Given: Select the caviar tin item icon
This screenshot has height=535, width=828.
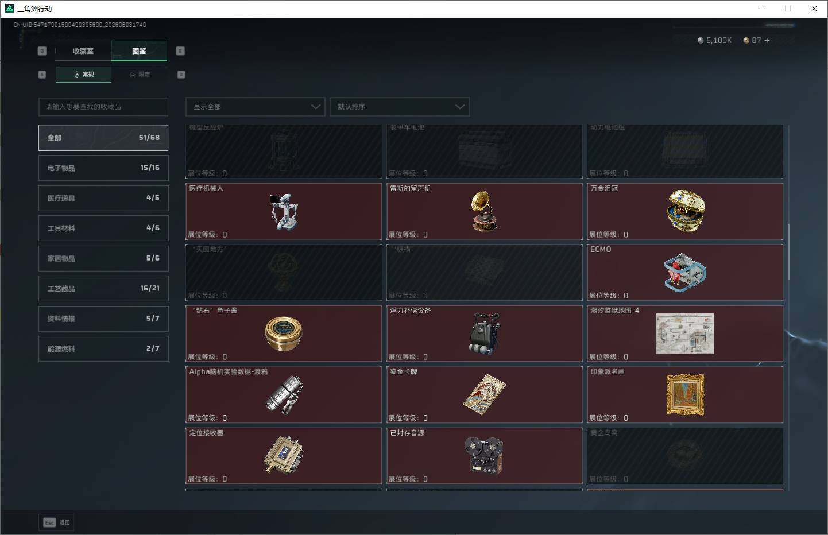Looking at the screenshot, I should (284, 334).
